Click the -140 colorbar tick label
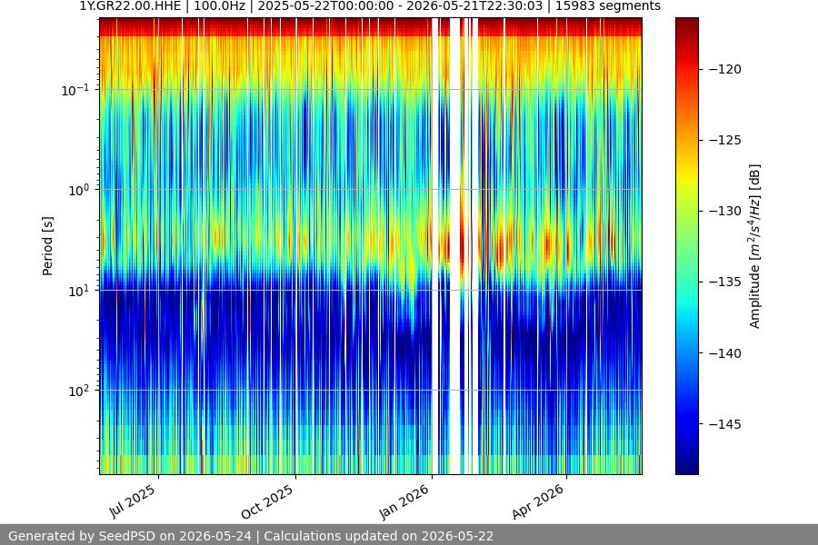Screen dimensions: 818x545 click(724, 353)
